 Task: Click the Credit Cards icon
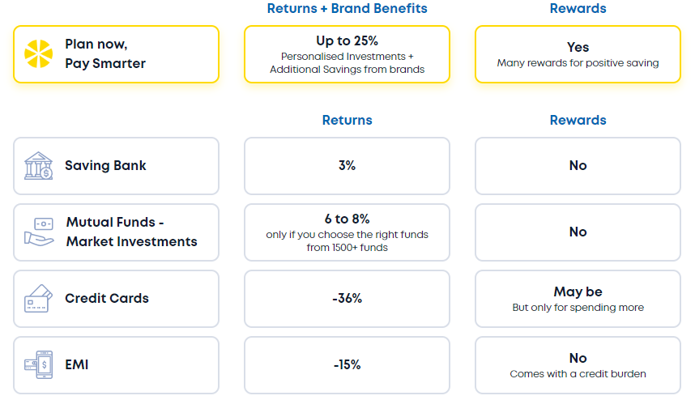pos(39,298)
